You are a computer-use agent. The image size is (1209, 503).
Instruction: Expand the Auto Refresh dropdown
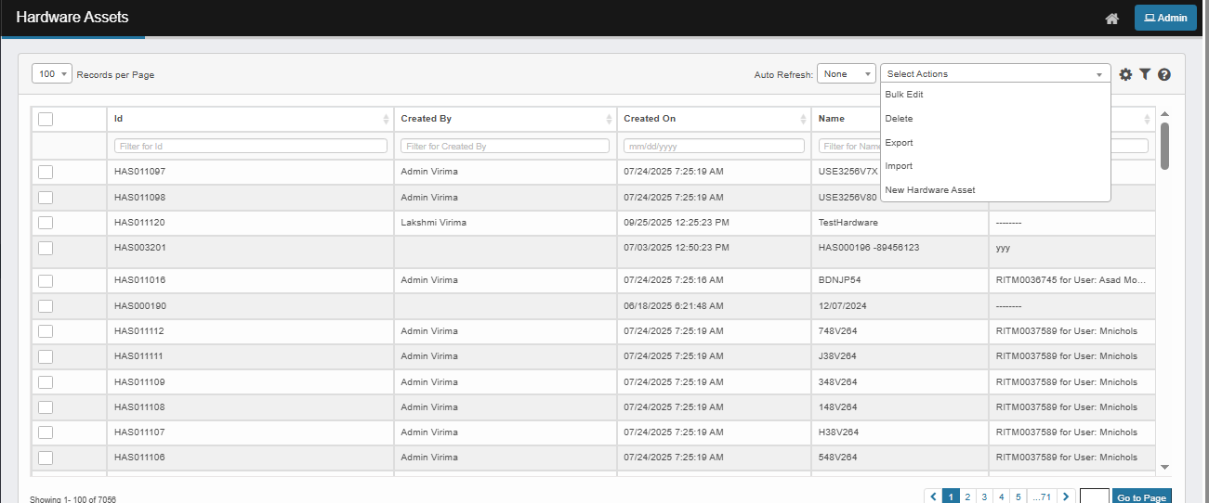[x=846, y=74]
